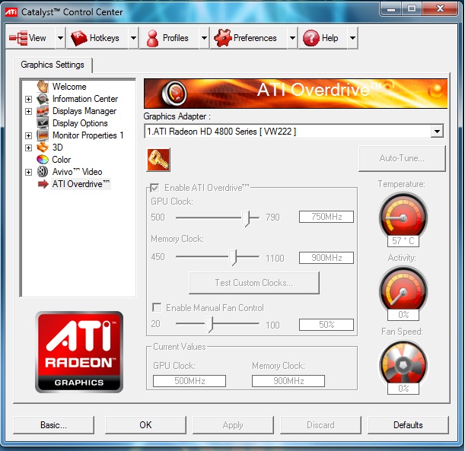
Task: Open the Help dropdown arrow
Action: tap(352, 38)
